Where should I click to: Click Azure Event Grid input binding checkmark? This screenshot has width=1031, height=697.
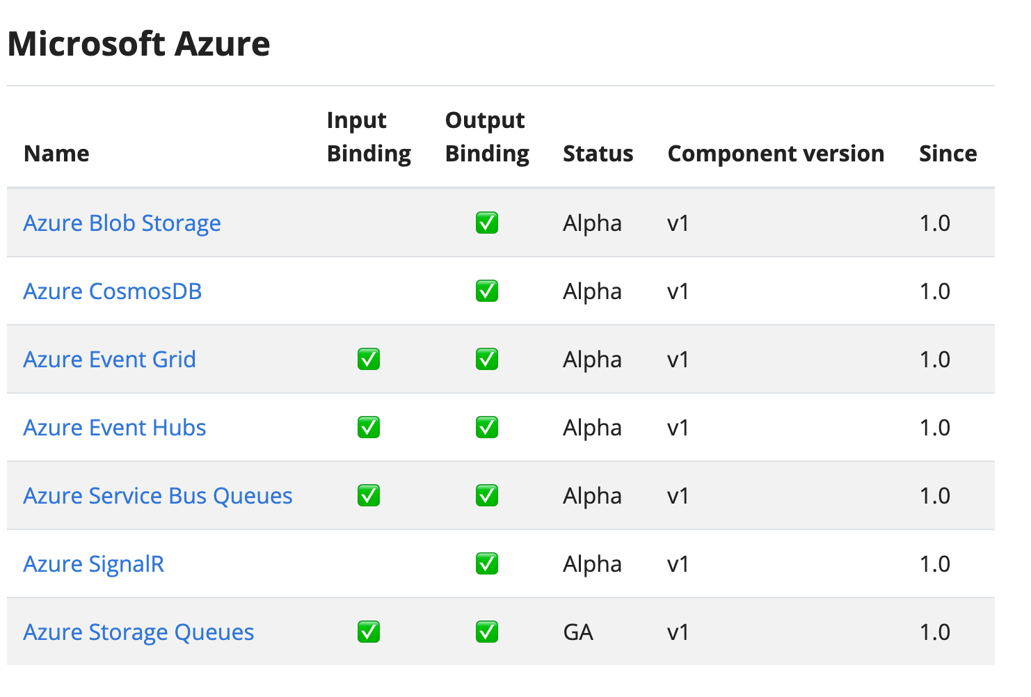(369, 360)
